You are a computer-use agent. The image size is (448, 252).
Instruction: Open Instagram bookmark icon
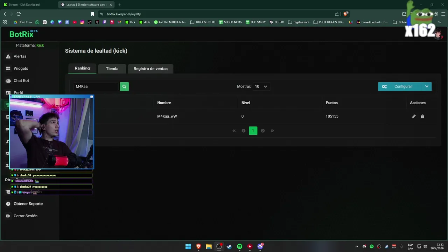click(x=82, y=22)
